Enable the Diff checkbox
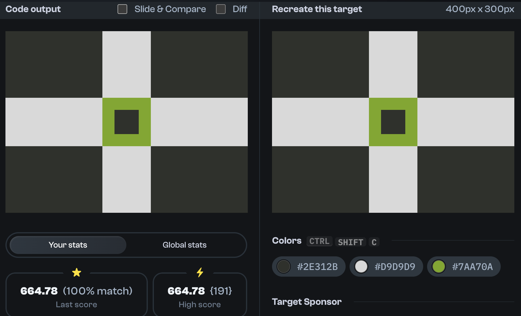Screen dimensions: 521x316 (221, 9)
